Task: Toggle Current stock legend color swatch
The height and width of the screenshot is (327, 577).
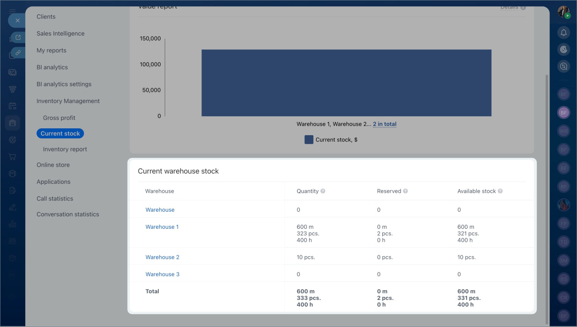Action: (x=309, y=140)
